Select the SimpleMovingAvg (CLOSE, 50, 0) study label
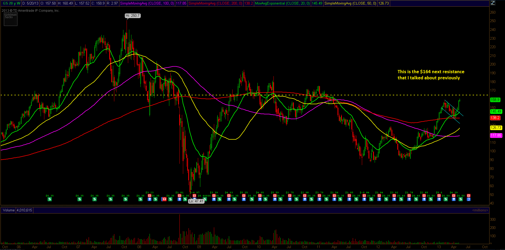505x250 pixels. click(x=350, y=3)
